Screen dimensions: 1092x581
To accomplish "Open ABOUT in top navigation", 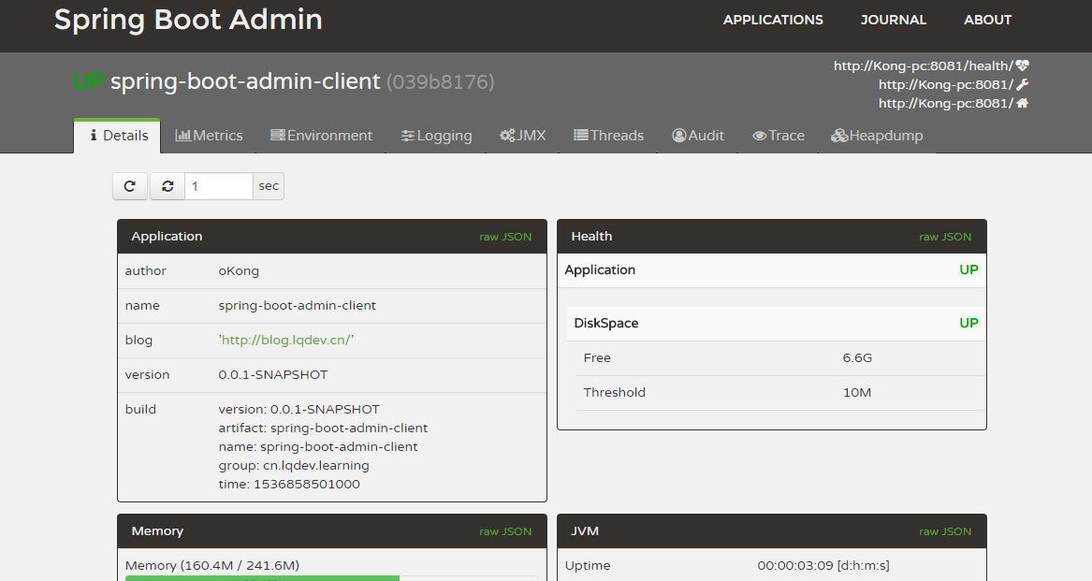I will (987, 21).
